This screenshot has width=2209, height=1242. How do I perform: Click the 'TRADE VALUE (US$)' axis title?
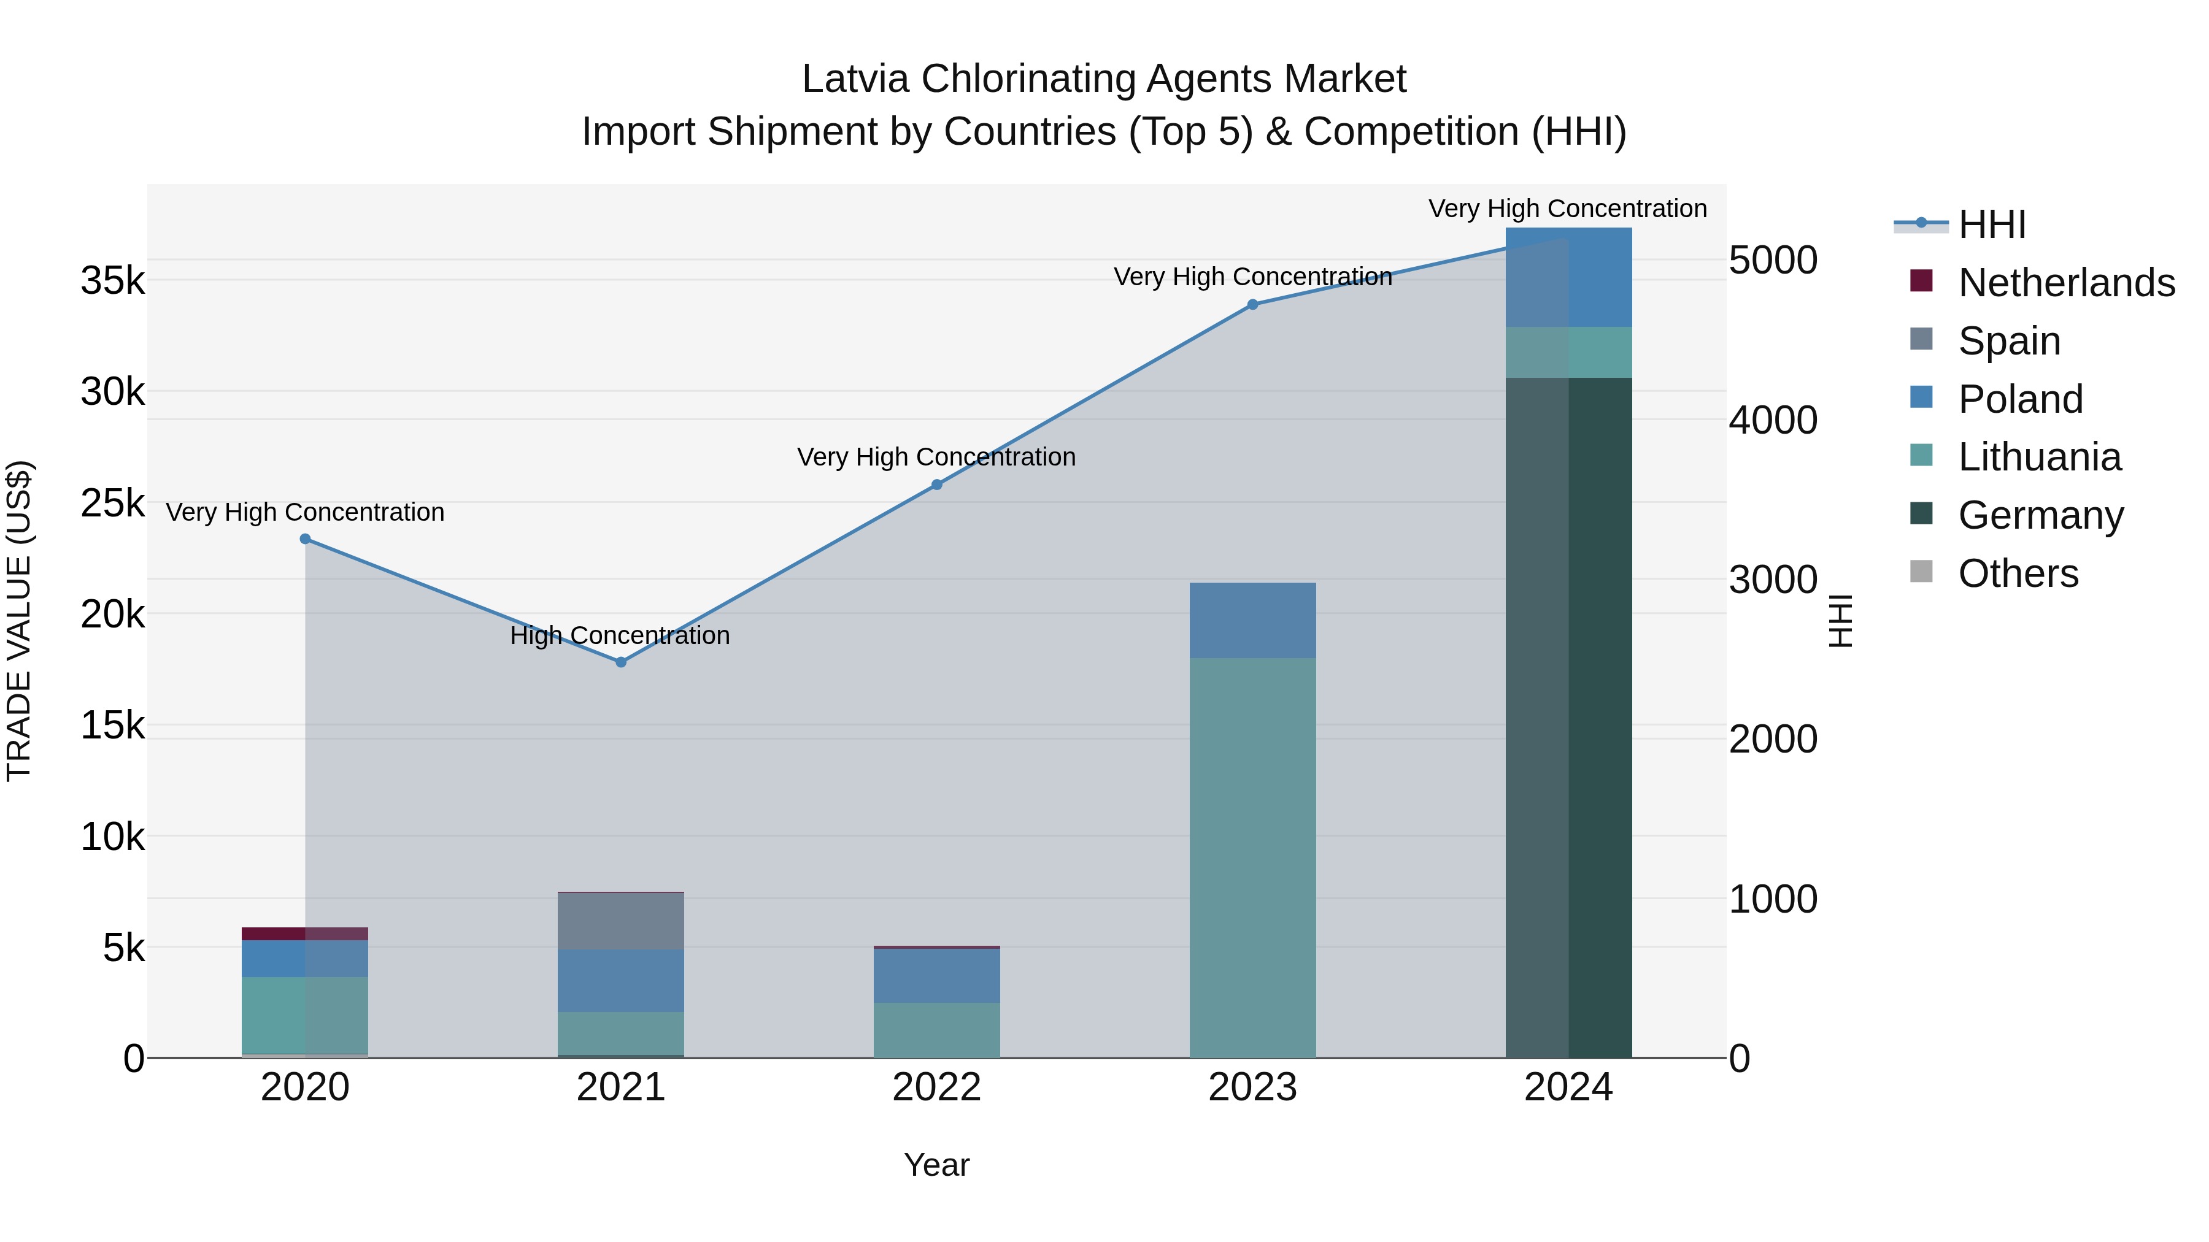20,621
